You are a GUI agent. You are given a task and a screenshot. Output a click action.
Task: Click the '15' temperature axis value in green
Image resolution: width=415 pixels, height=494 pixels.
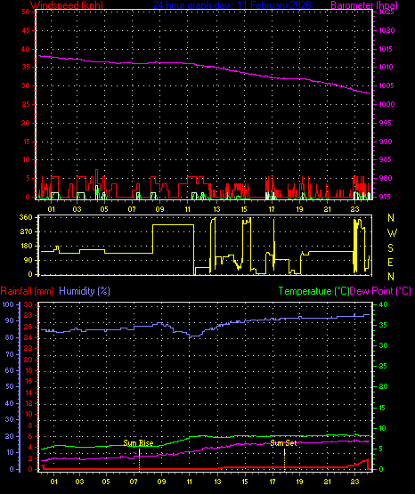coord(383,408)
